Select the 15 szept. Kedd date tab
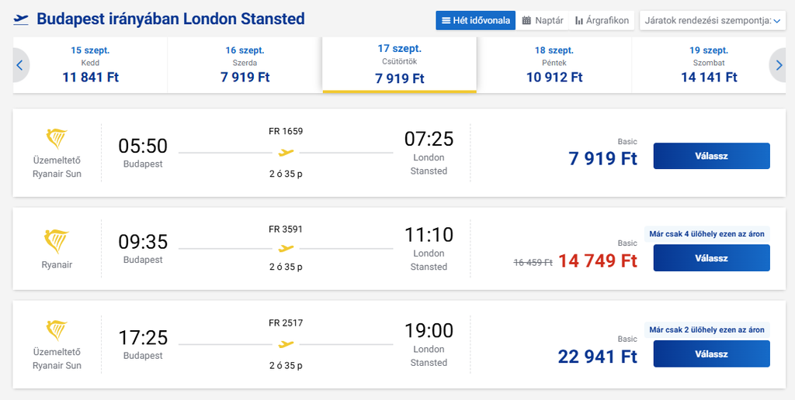 [x=90, y=65]
